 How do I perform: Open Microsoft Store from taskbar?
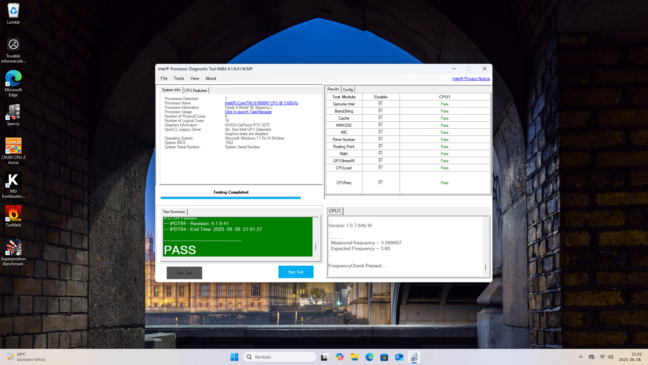(x=384, y=357)
